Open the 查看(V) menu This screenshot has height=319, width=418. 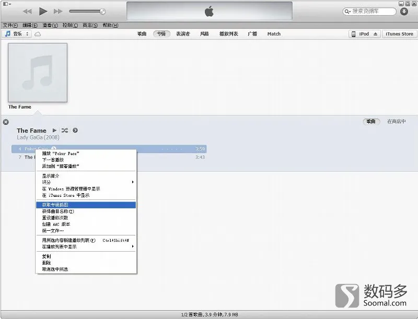tap(50, 25)
